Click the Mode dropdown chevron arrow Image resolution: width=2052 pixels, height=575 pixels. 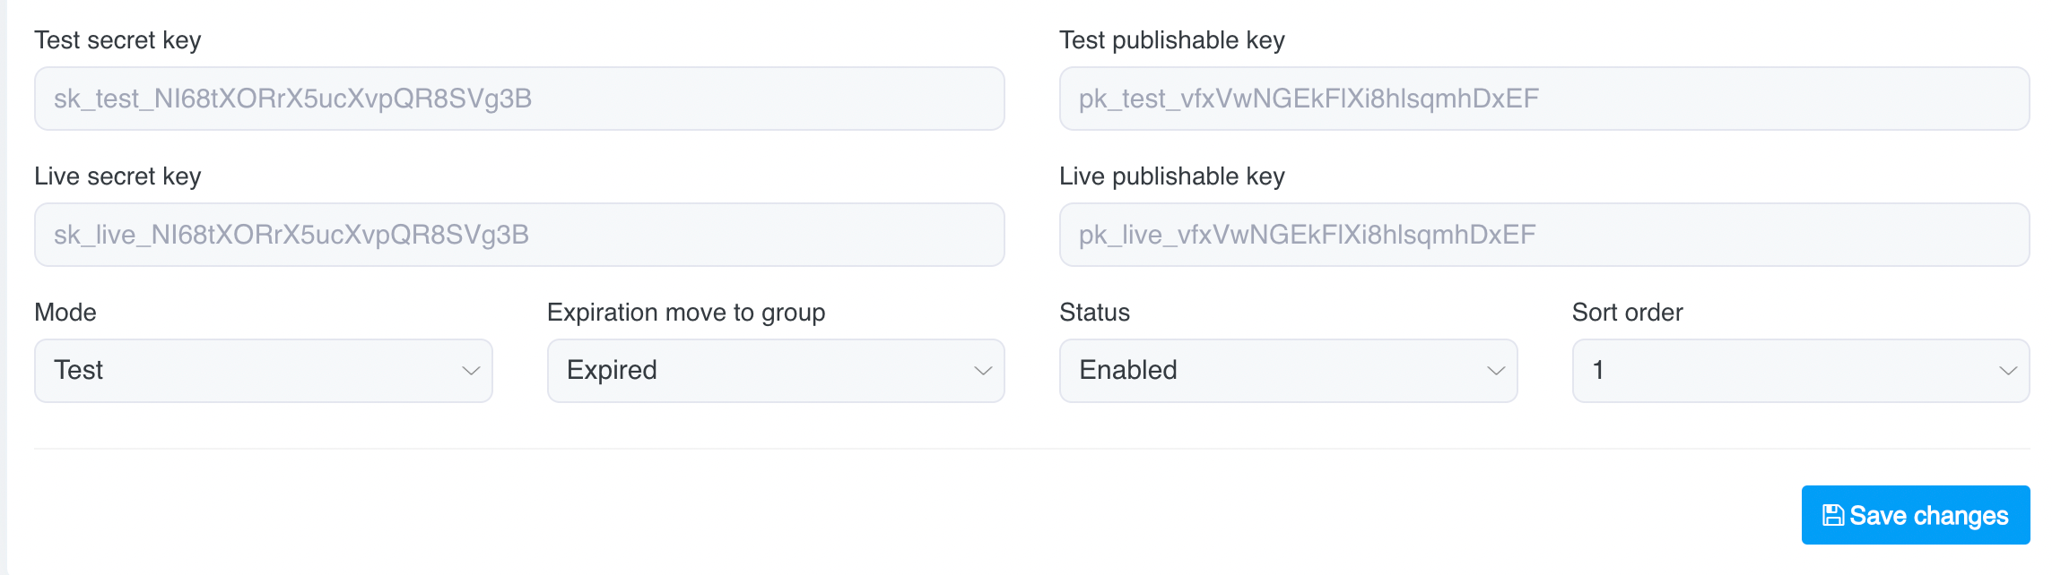coord(471,371)
